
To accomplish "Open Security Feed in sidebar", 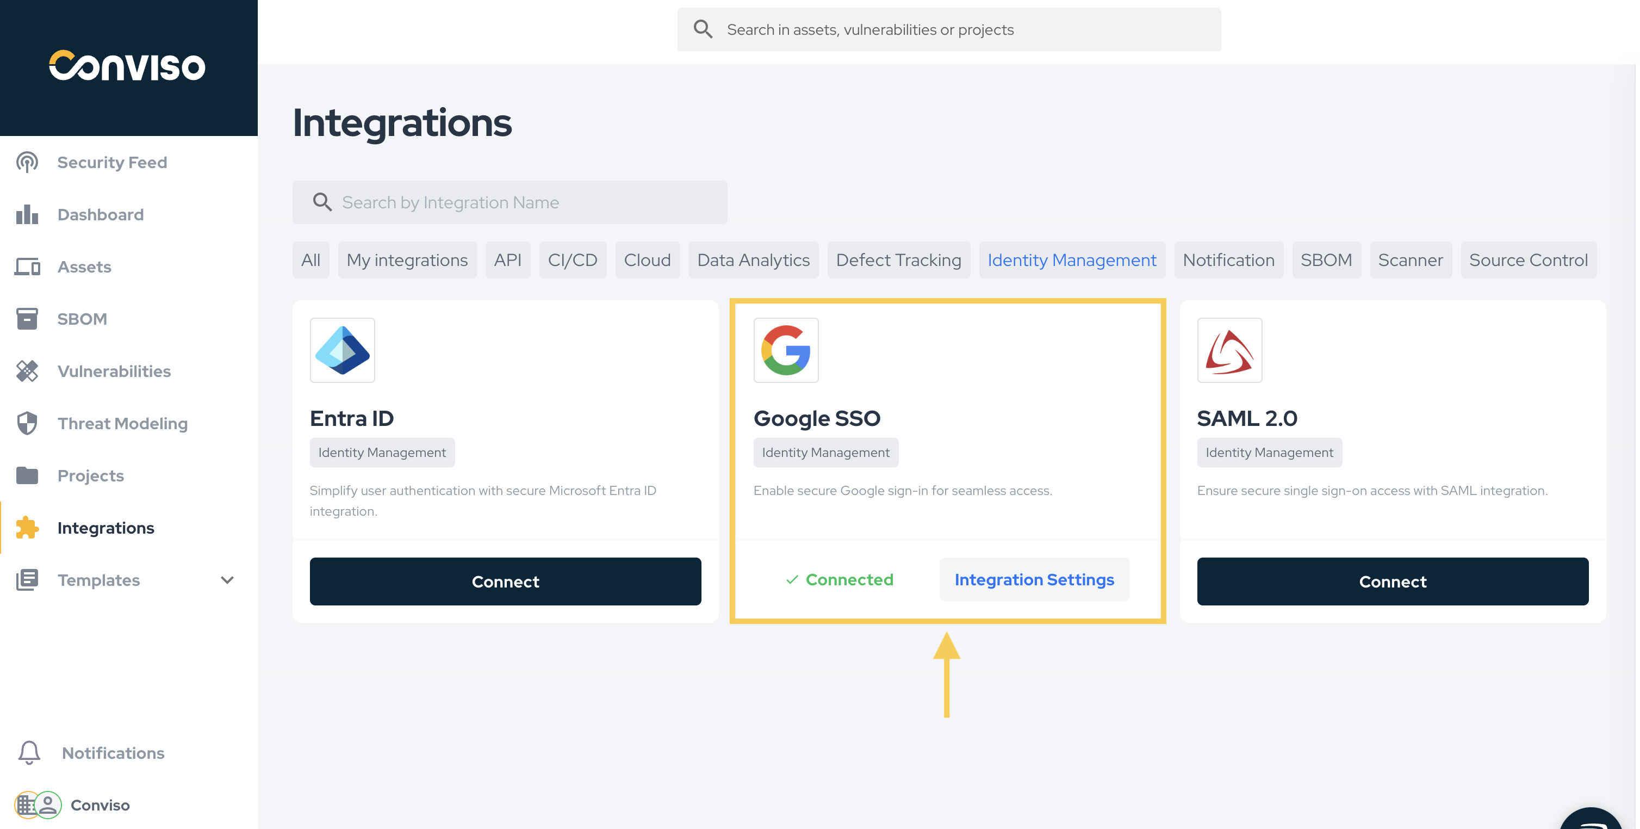I will [x=112, y=162].
